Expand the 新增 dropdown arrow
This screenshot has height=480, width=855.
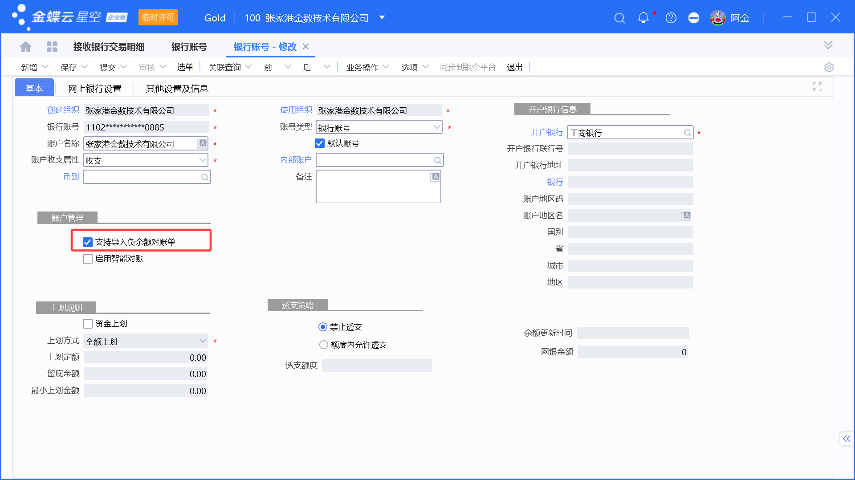pos(45,67)
